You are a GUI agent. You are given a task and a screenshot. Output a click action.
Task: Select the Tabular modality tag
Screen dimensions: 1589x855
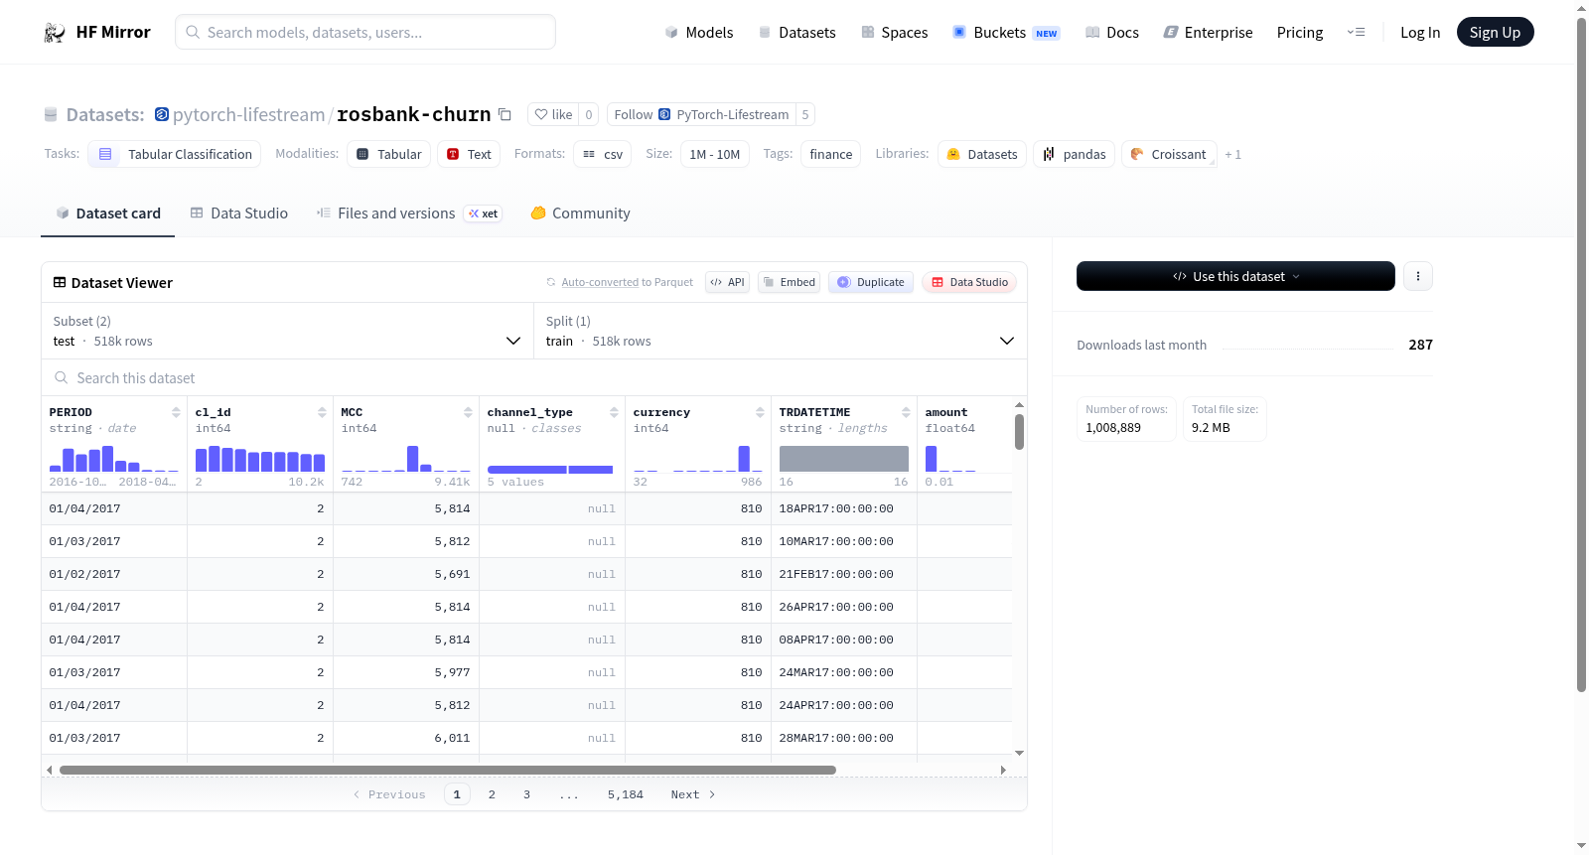click(389, 154)
